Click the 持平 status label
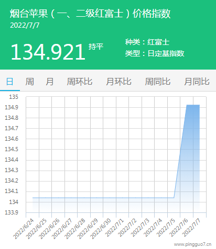Screen dimensions: 216x249 96,47
